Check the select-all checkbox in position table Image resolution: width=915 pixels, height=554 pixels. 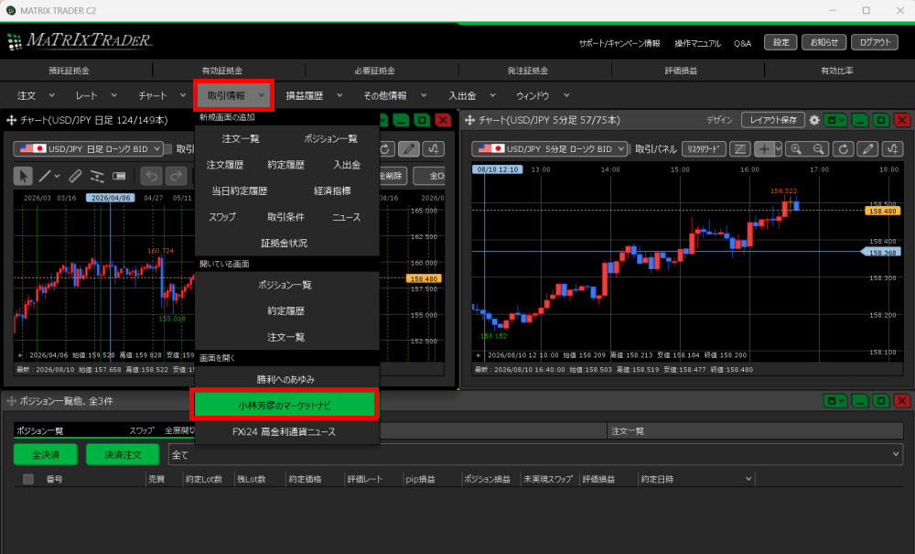coord(28,479)
